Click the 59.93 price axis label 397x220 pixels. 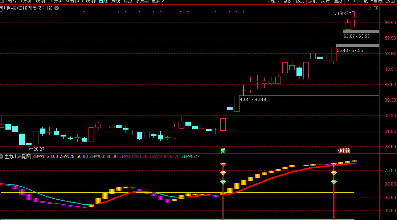tap(390, 38)
